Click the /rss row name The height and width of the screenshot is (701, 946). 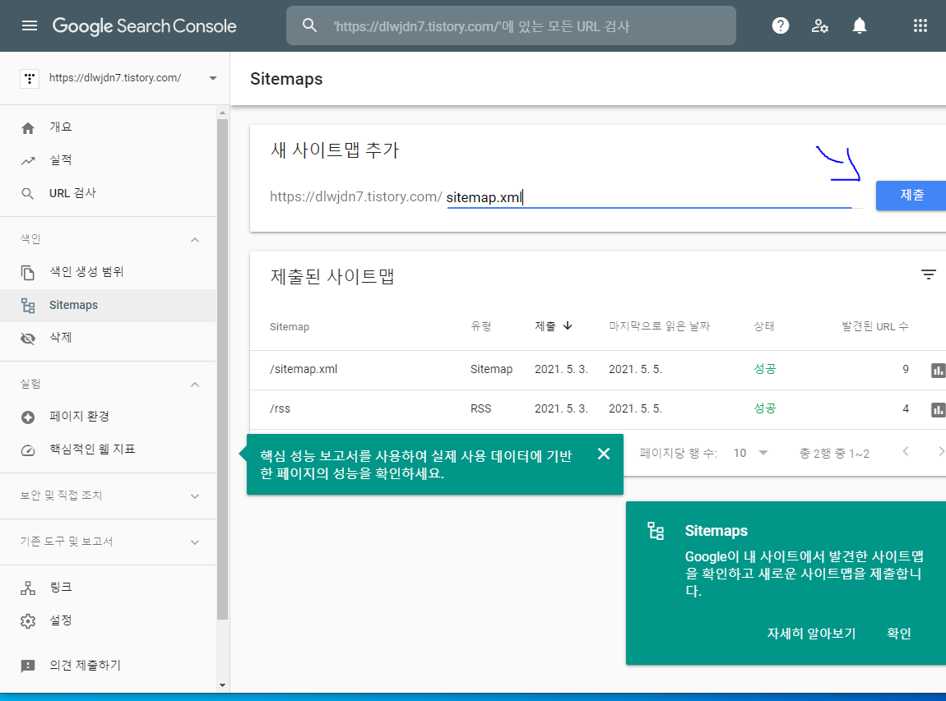click(x=280, y=408)
